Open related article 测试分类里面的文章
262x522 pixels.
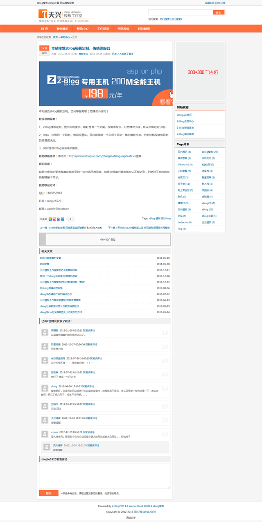[x=50, y=258]
